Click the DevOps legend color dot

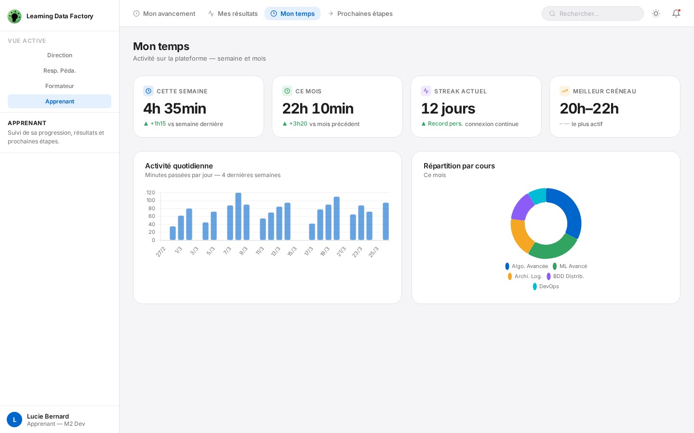535,286
